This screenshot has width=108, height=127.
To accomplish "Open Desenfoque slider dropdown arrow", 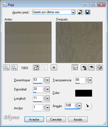I will pyautogui.click(x=48, y=80).
